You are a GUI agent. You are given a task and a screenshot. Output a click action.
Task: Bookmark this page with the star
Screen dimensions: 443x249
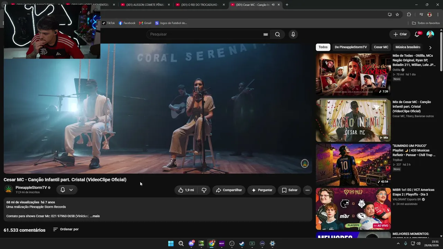pyautogui.click(x=397, y=15)
